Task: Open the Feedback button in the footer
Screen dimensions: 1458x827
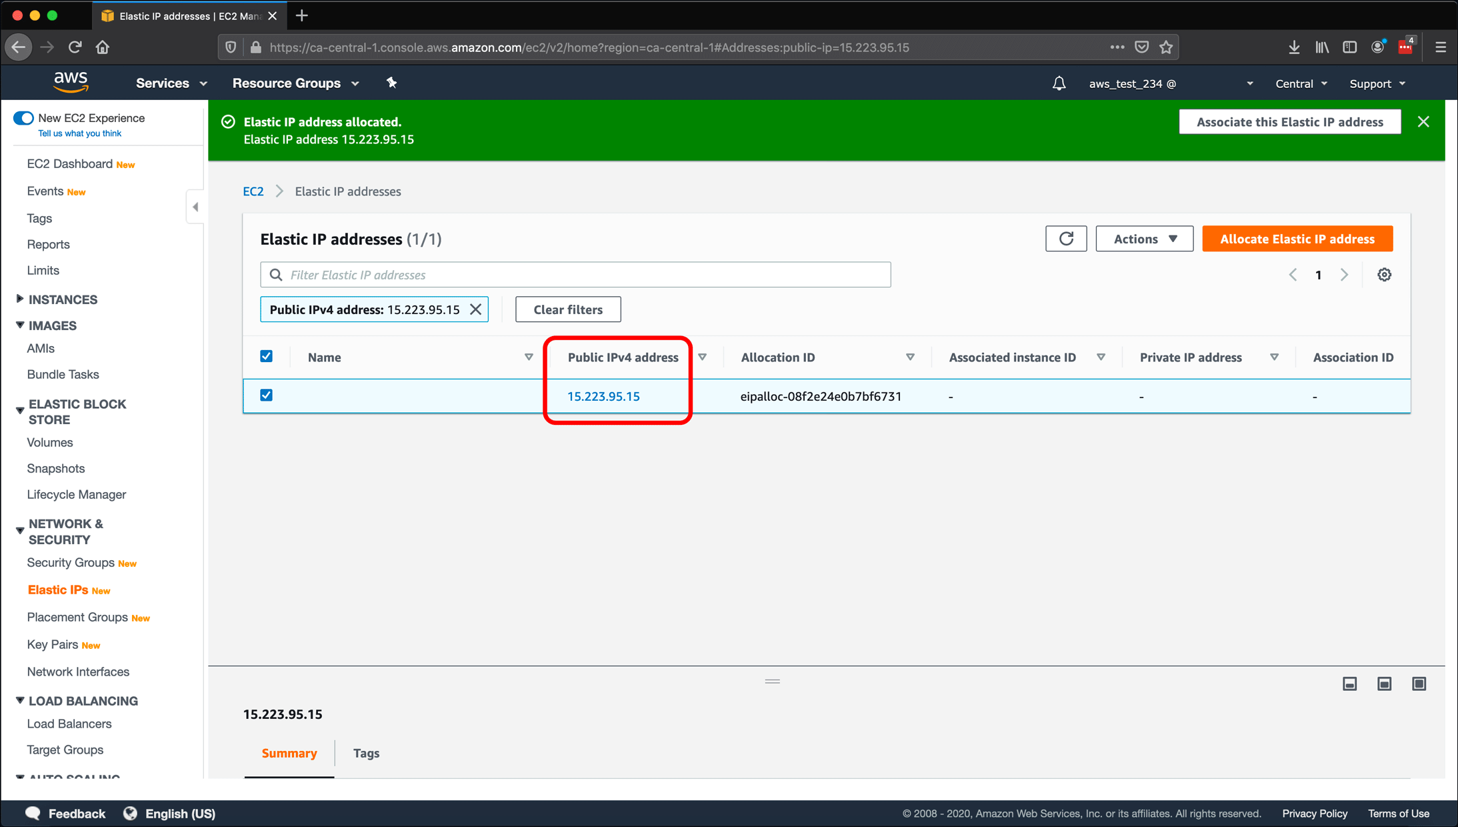Action: [65, 814]
